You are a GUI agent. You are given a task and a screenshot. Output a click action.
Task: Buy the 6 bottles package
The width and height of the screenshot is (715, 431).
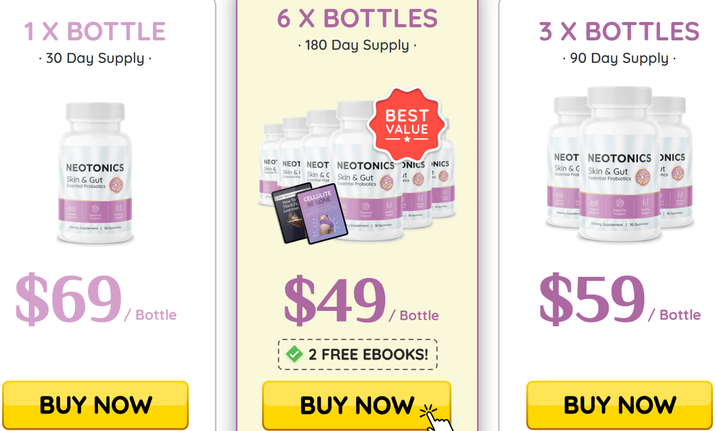[356, 405]
